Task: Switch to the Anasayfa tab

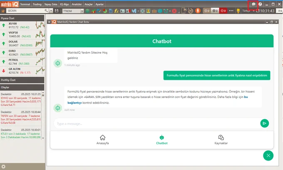Action: [x=102, y=140]
